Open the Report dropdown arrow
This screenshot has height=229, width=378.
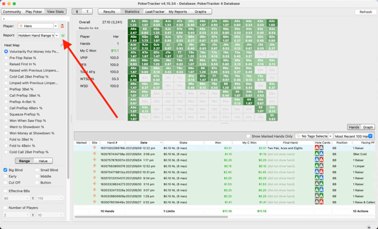coord(57,35)
